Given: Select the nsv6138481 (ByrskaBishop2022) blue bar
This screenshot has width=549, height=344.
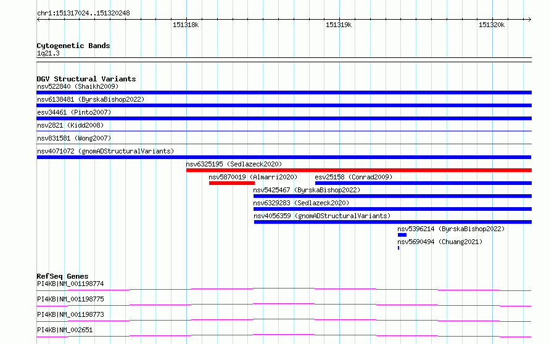Looking at the screenshot, I should click(x=284, y=105).
